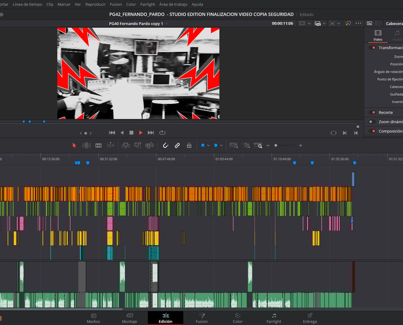Open the Fairlight menu in menu bar
This screenshot has height=325, width=403.
(x=147, y=4)
